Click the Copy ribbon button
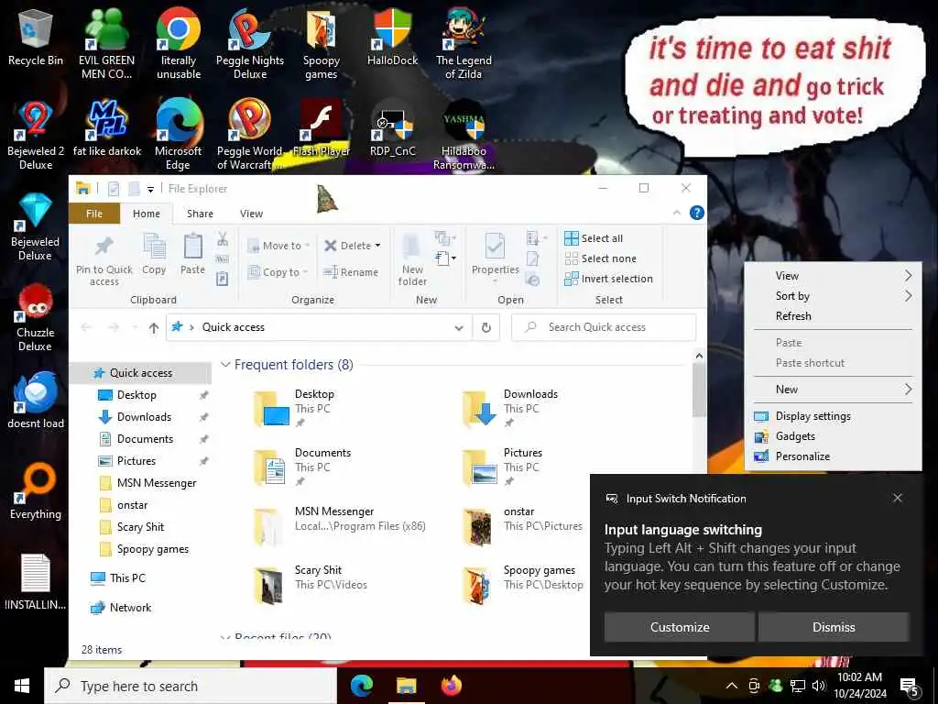Viewport: 938px width, 704px height. 154,255
